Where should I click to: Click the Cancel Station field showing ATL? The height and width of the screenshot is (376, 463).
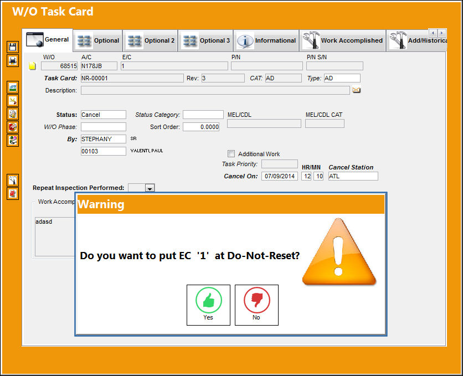point(353,176)
